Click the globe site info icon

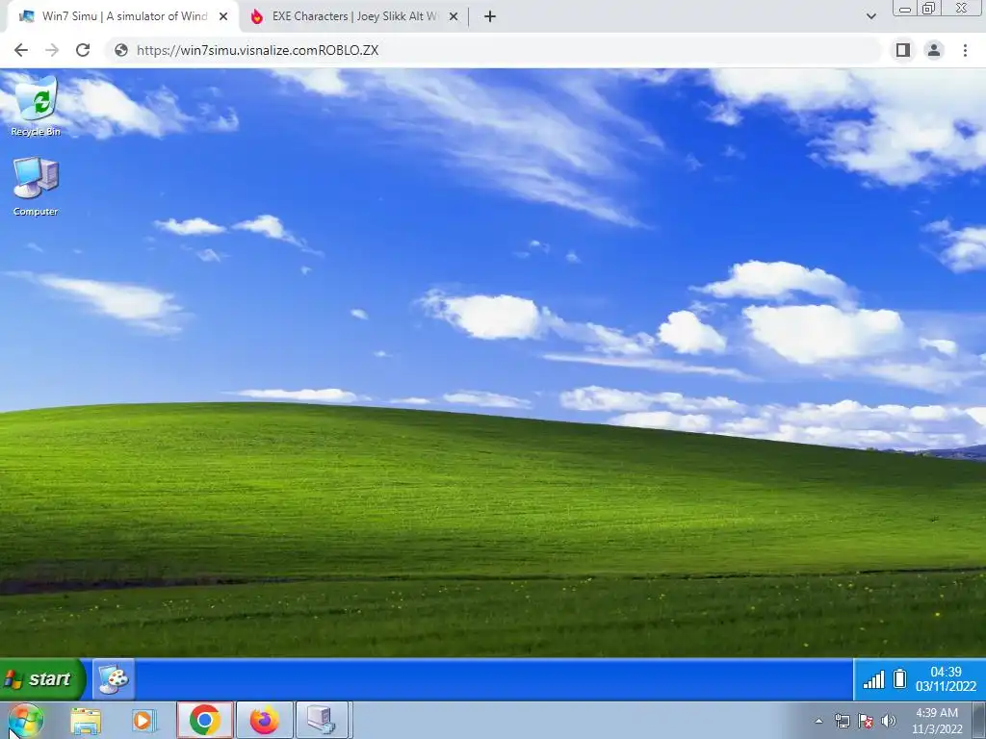click(x=121, y=50)
